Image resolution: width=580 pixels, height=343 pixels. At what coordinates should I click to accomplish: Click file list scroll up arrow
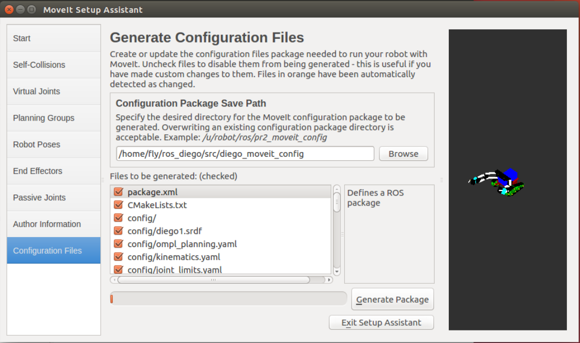[336, 188]
